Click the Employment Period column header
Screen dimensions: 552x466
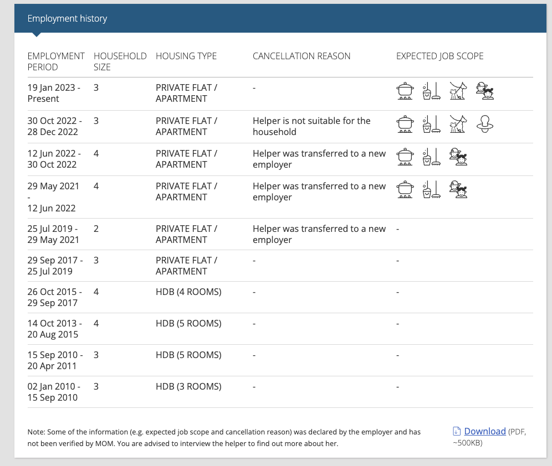(56, 61)
